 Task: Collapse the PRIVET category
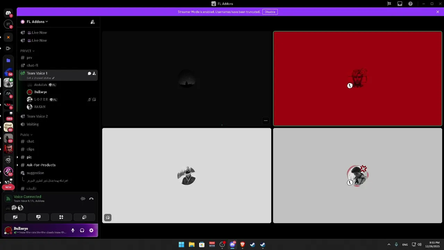coord(27,51)
